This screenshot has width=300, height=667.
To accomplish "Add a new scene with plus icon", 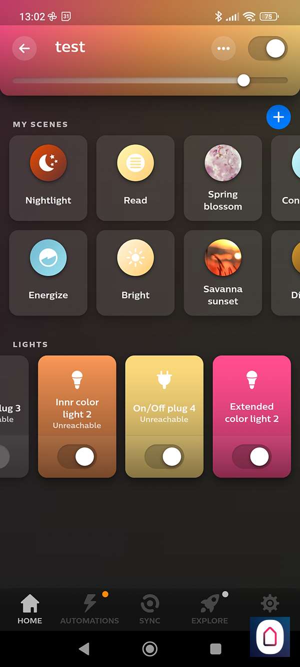I will tap(278, 117).
